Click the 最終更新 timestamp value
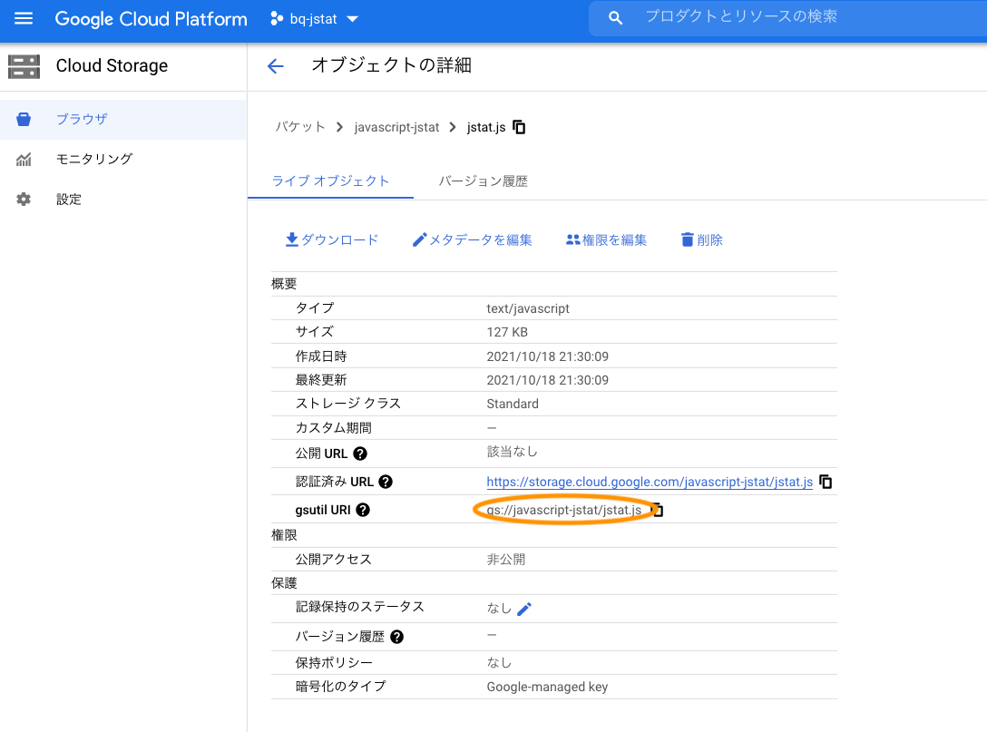 [548, 380]
